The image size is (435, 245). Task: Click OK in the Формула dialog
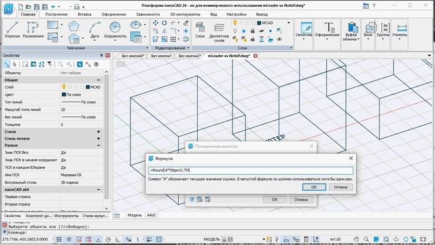tap(314, 187)
